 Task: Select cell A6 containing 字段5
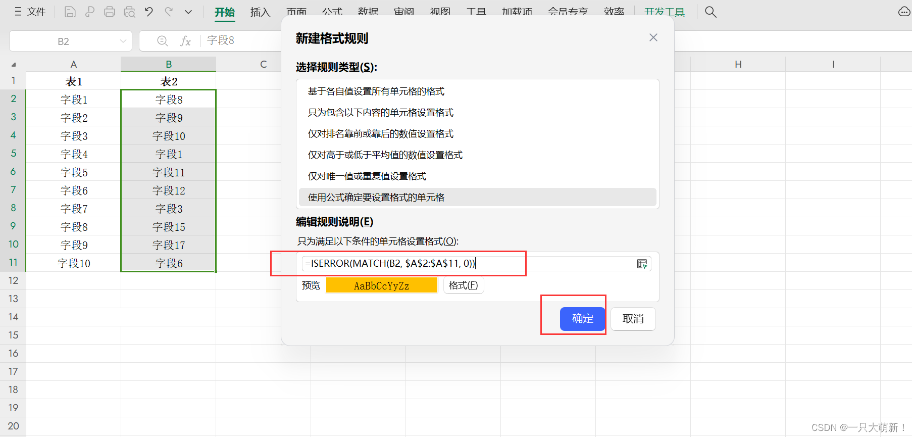click(x=74, y=172)
